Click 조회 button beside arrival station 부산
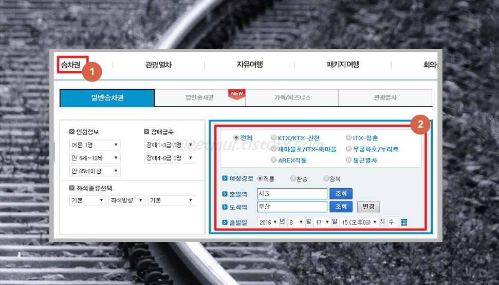The height and width of the screenshot is (285, 499). 341,207
